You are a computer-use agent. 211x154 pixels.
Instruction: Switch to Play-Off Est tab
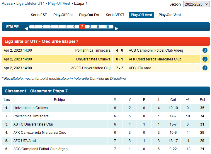(x=63, y=15)
